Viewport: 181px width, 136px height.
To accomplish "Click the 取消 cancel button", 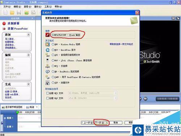I will [116, 123].
